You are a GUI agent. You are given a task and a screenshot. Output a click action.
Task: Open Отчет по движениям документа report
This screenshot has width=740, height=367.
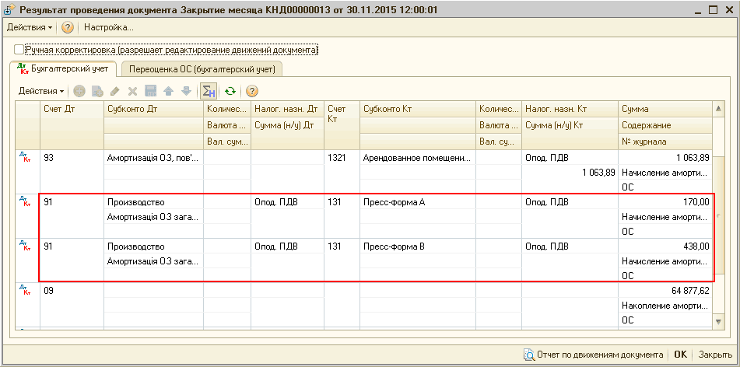(593, 354)
